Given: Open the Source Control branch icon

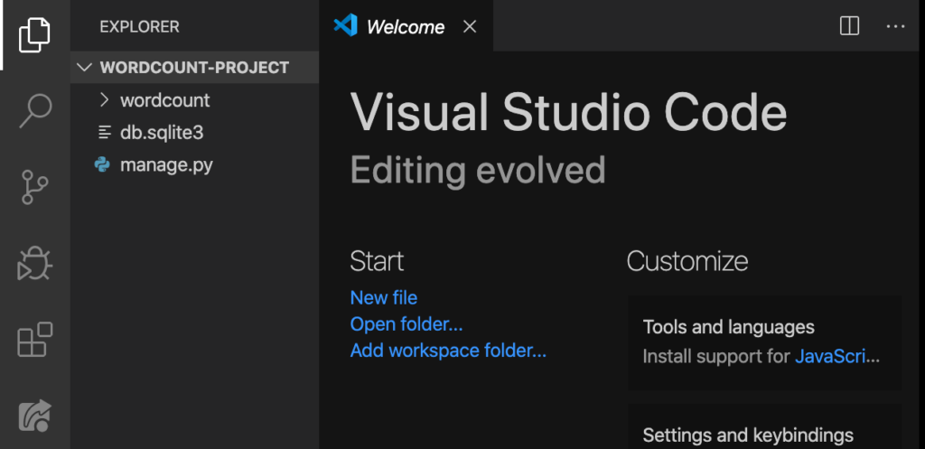Looking at the screenshot, I should 35,187.
